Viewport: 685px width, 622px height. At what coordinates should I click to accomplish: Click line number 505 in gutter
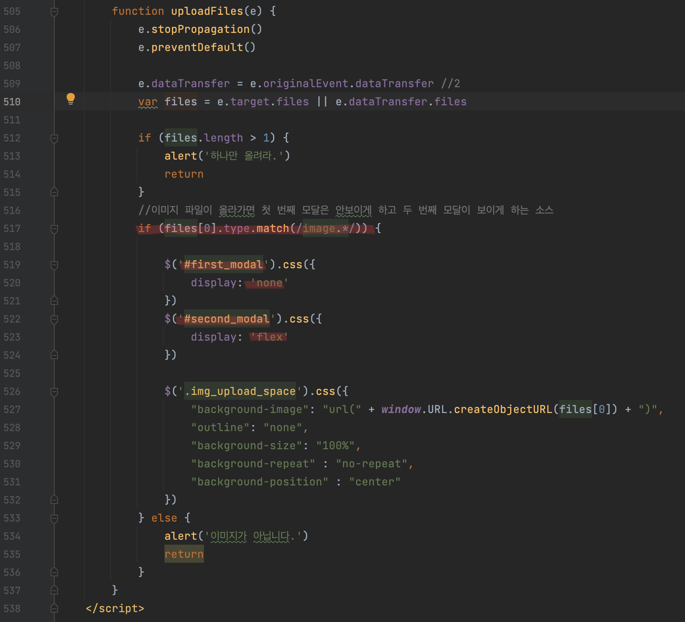pyautogui.click(x=12, y=11)
